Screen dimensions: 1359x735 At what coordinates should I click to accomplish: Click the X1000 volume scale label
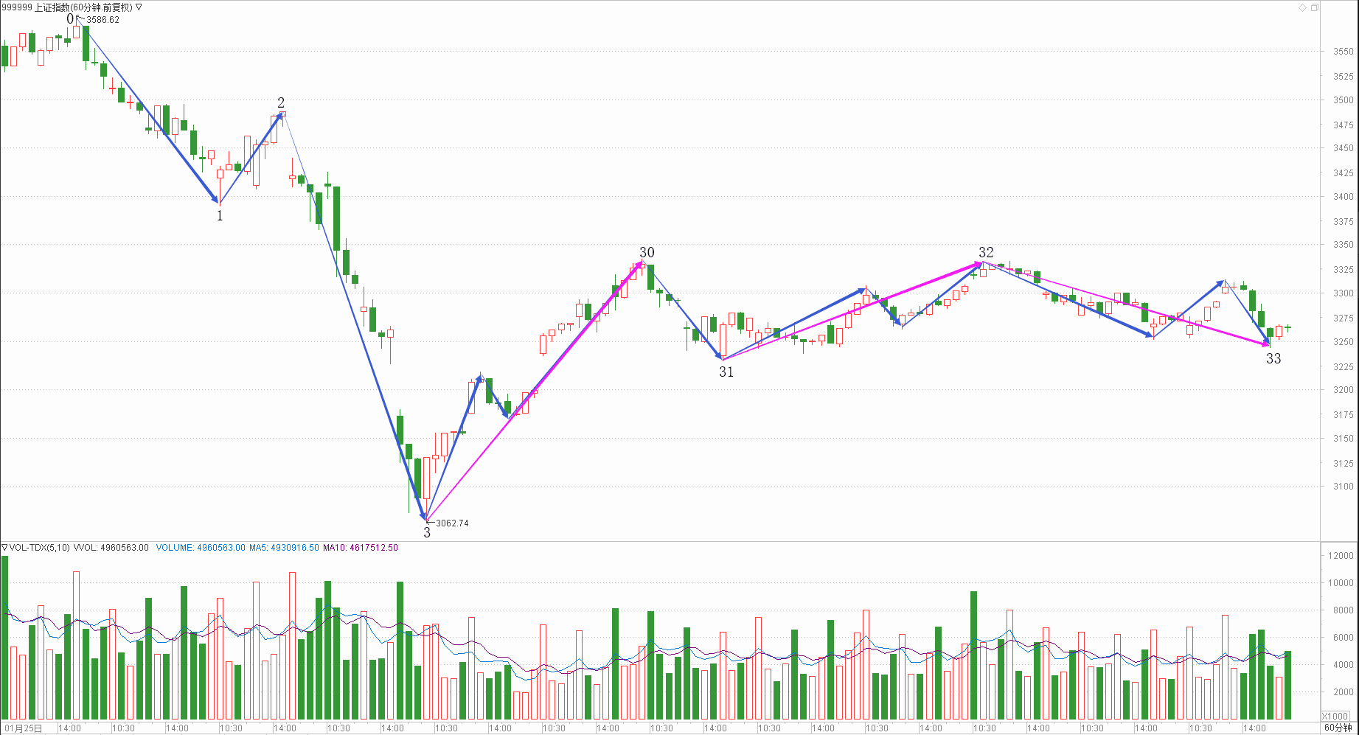[1335, 716]
